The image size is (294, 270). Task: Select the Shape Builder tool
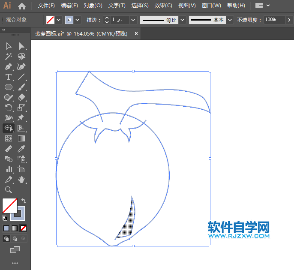click(x=9, y=128)
